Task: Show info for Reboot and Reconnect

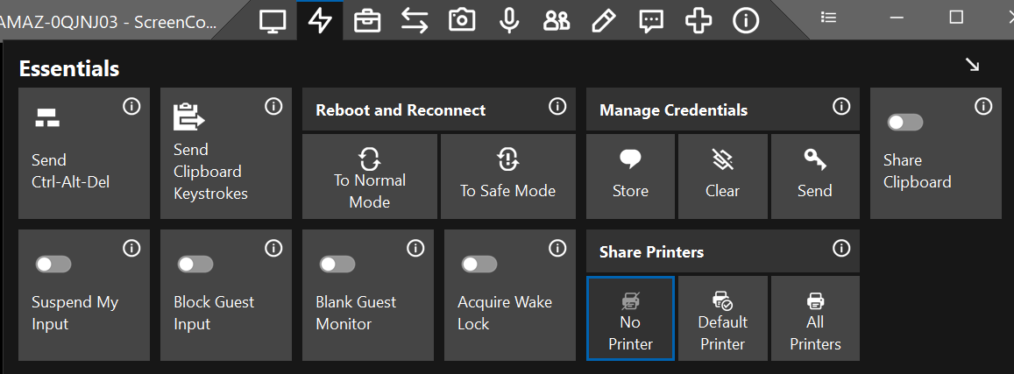Action: (557, 106)
